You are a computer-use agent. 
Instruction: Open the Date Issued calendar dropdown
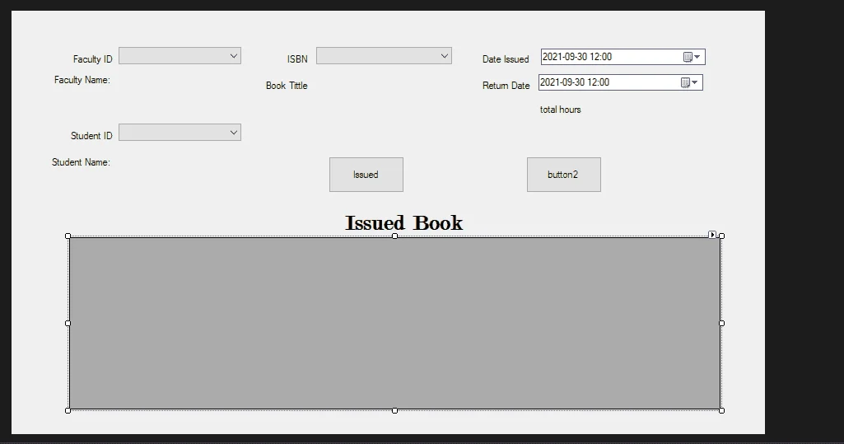(x=692, y=57)
